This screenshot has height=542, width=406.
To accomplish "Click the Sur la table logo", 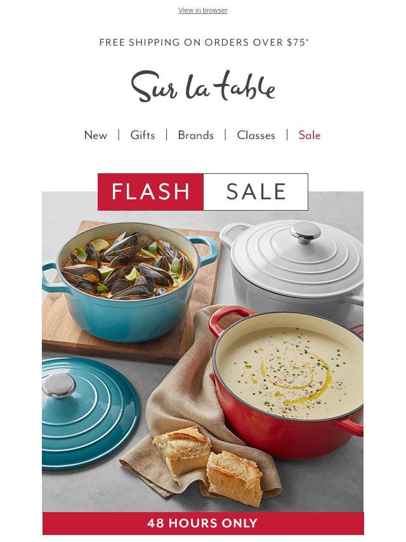I will click(203, 86).
